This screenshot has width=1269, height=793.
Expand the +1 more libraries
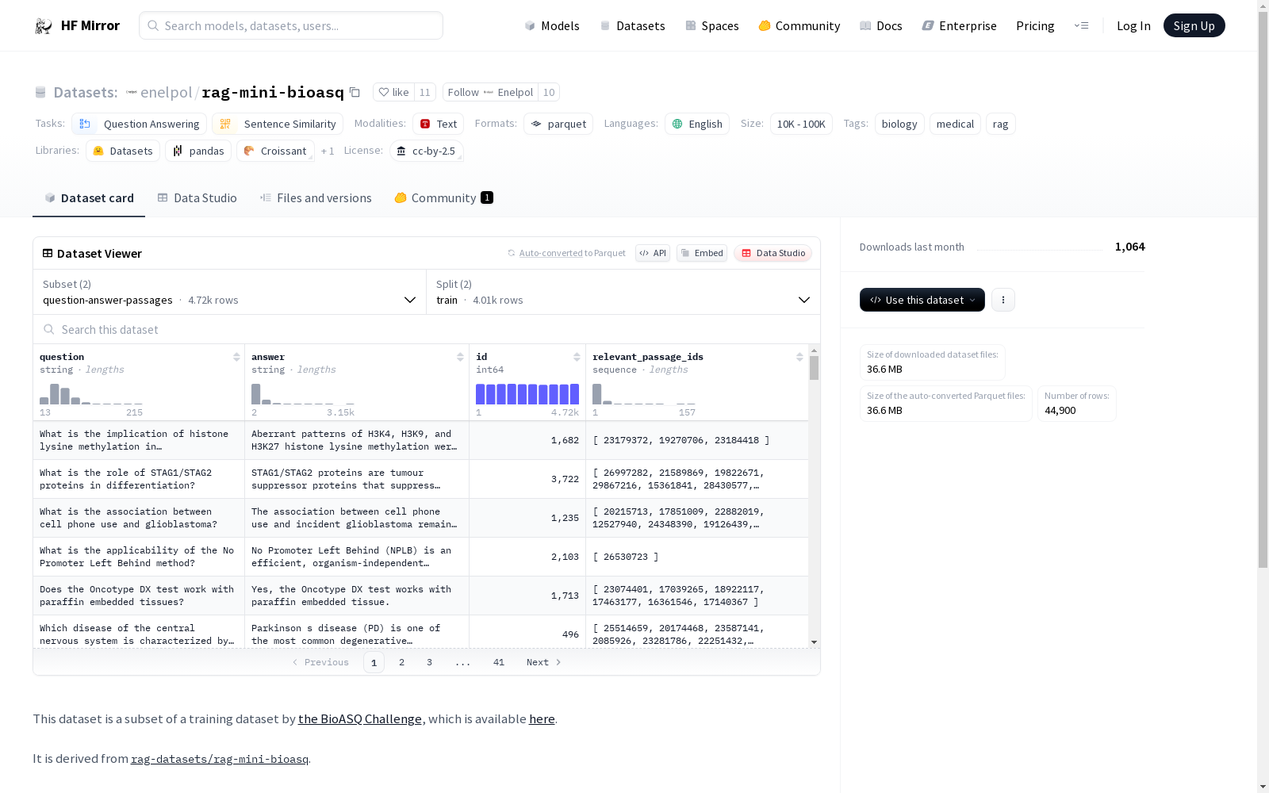point(328,151)
